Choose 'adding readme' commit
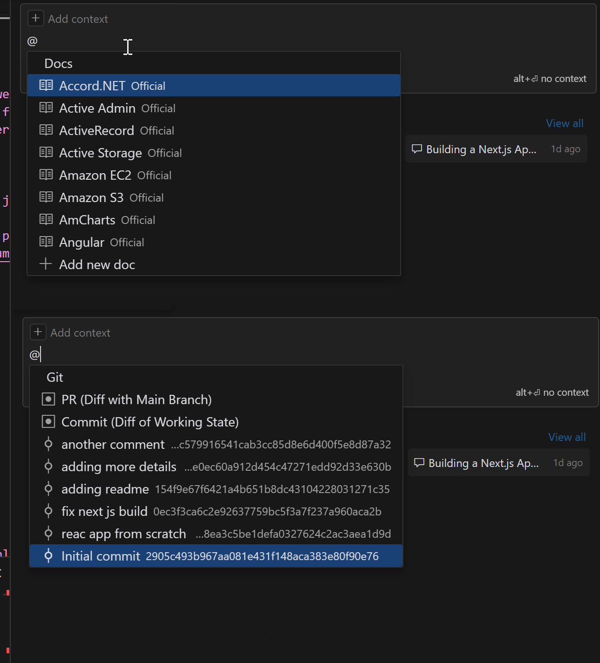This screenshot has width=600, height=663. [x=216, y=489]
